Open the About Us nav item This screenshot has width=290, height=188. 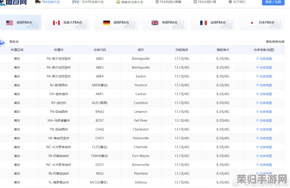pyautogui.click(x=237, y=2)
